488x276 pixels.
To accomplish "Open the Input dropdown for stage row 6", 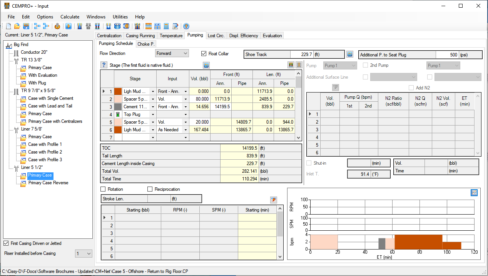I will pos(186,130).
